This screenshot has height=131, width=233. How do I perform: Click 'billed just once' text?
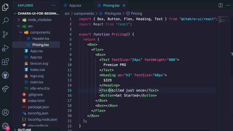point(128,90)
